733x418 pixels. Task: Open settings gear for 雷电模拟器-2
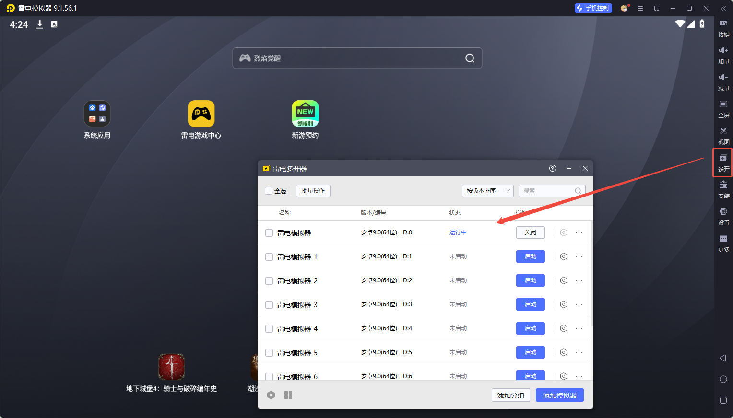click(564, 280)
